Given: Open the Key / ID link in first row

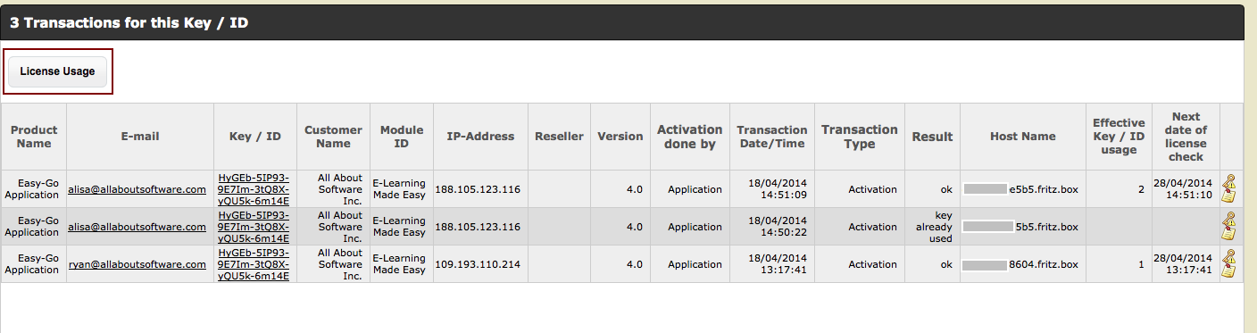Looking at the screenshot, I should [x=254, y=189].
